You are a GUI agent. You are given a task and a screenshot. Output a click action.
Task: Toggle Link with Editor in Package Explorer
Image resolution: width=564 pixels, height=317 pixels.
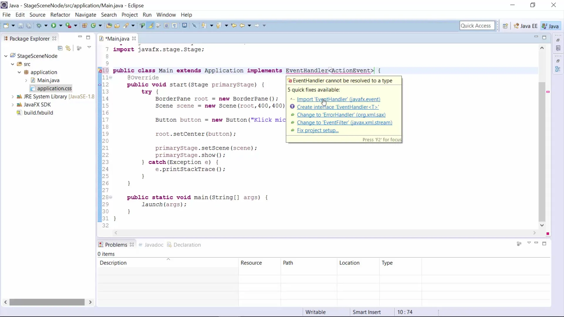68,48
